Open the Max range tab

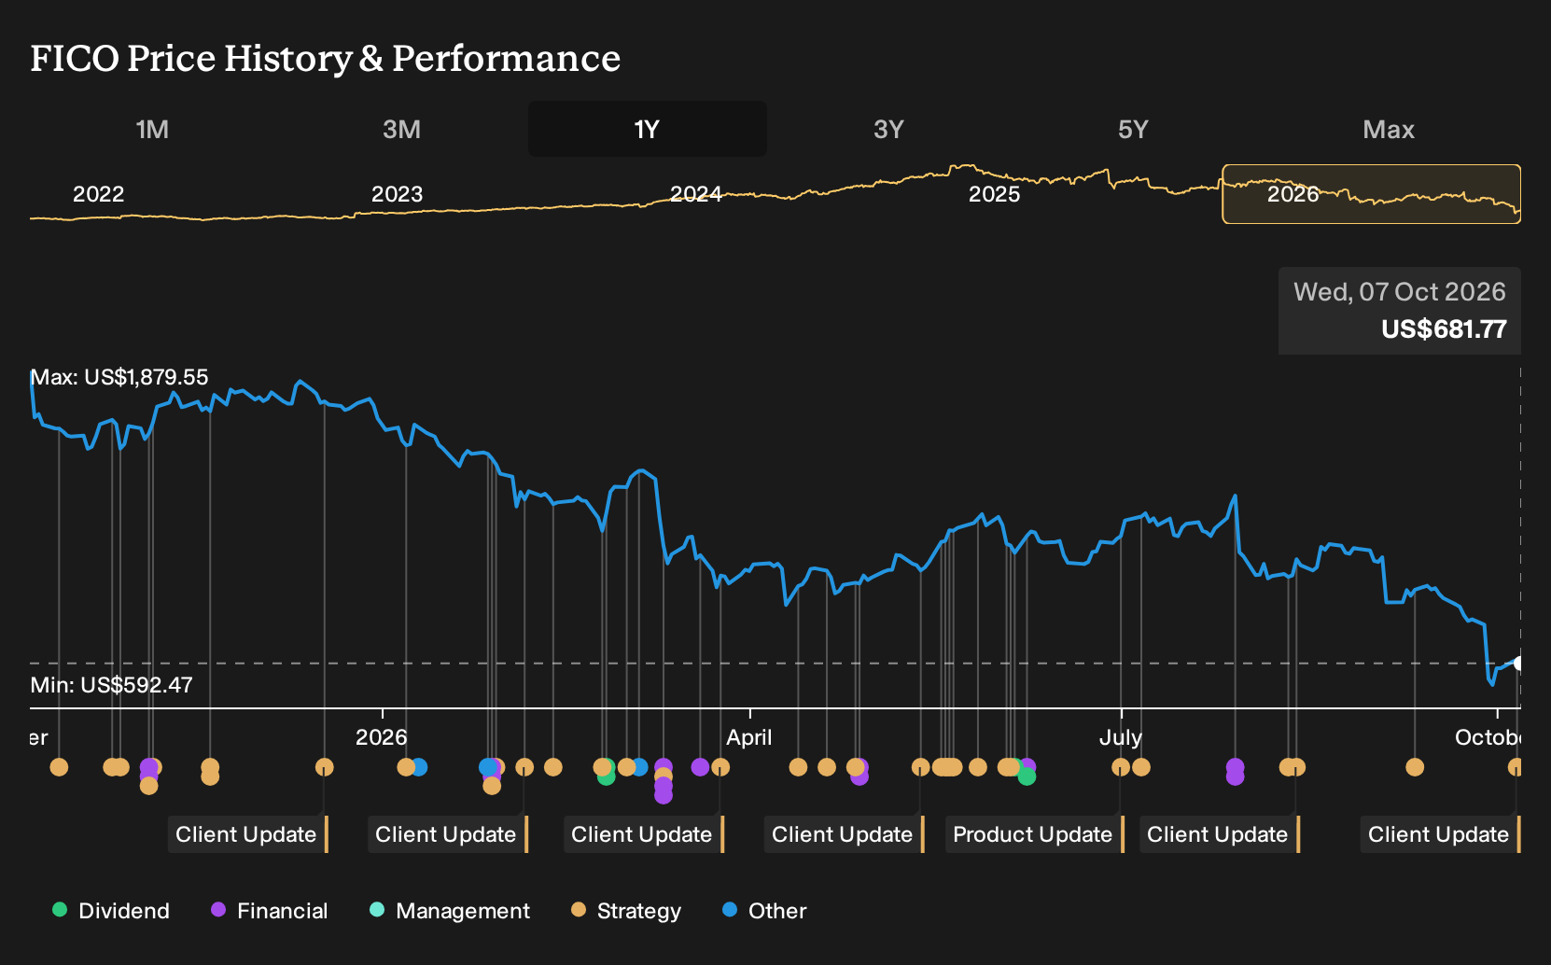tap(1389, 129)
